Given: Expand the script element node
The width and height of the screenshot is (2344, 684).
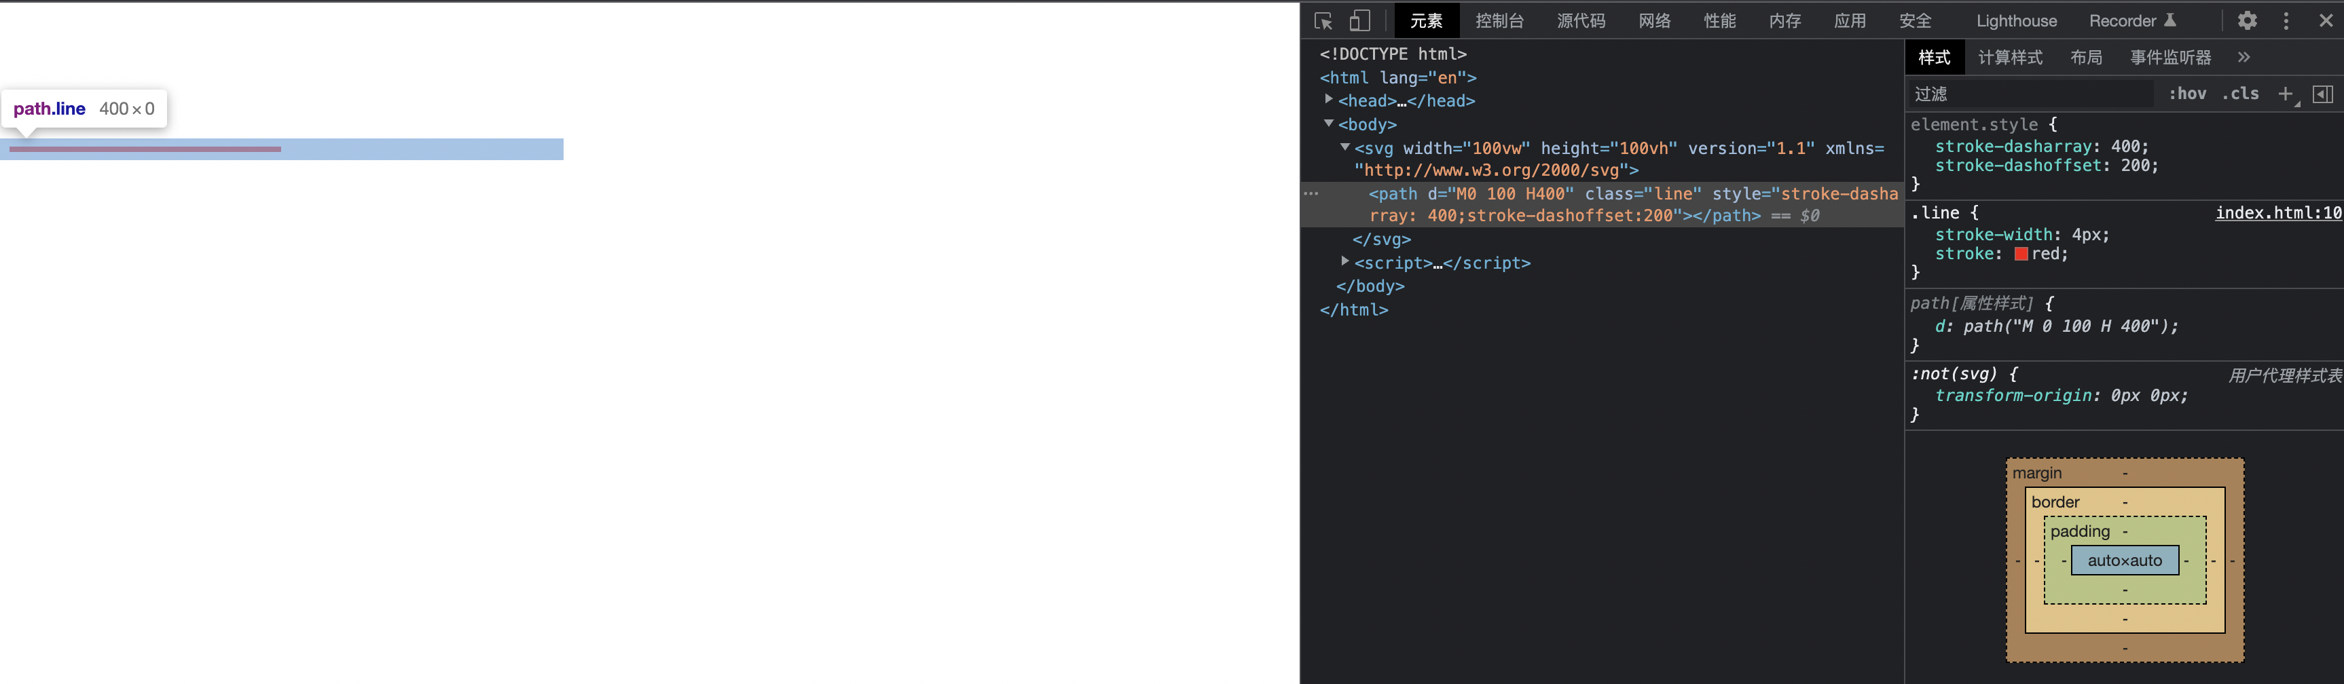Looking at the screenshot, I should click(x=1345, y=262).
